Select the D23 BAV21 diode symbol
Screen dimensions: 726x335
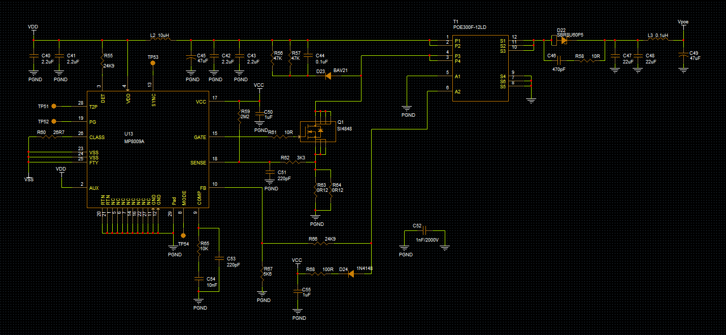coord(328,76)
